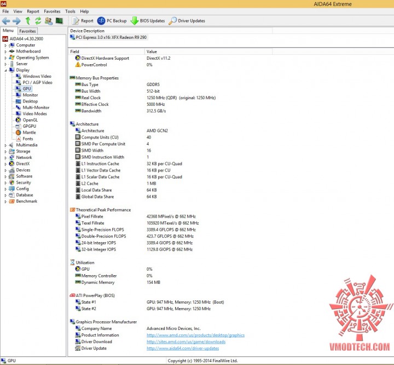Click the DirectX icon in the tree
This screenshot has height=365, width=394.
pos(11,164)
